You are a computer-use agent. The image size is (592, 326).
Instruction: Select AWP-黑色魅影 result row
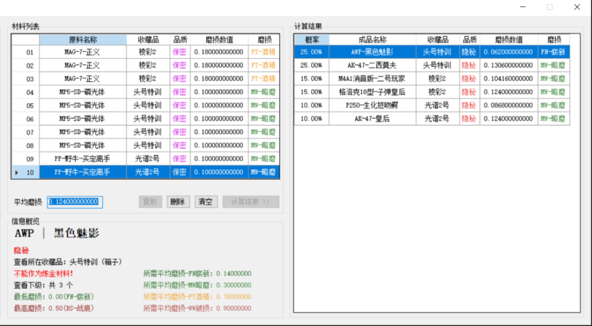coord(432,51)
